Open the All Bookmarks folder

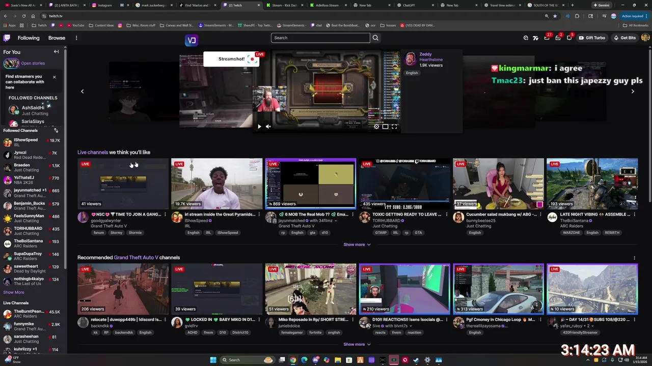click(x=635, y=25)
